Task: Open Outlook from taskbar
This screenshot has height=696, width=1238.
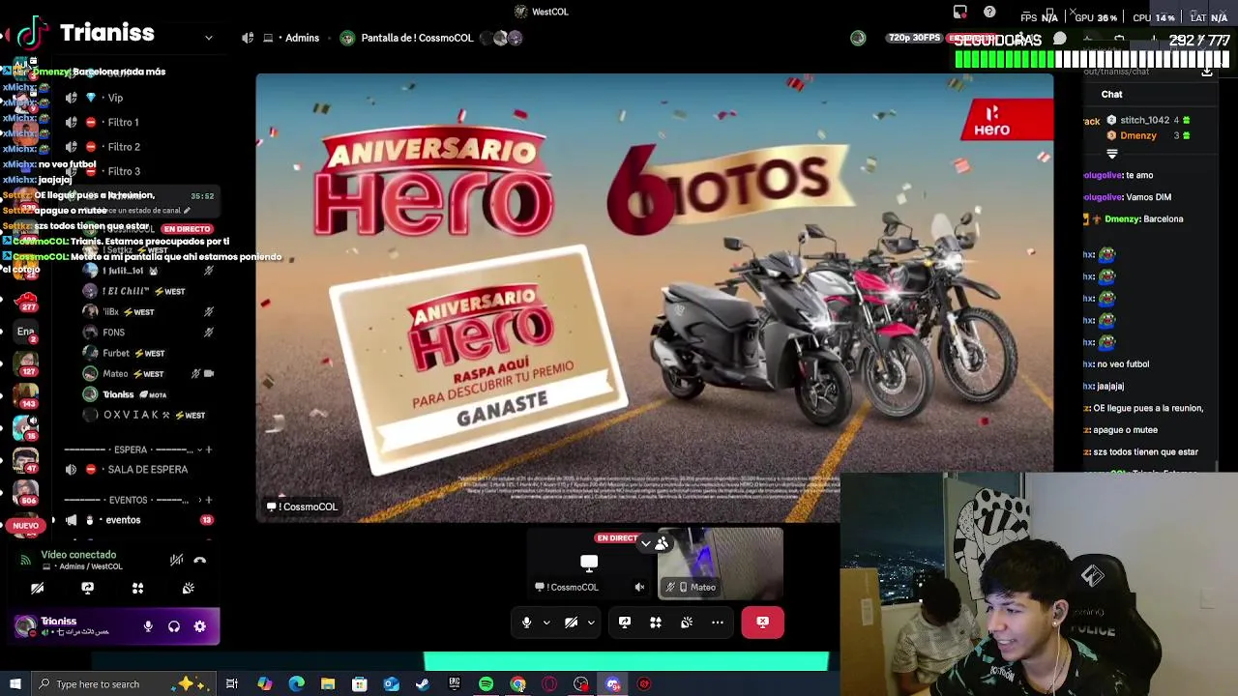Action: coord(391,684)
